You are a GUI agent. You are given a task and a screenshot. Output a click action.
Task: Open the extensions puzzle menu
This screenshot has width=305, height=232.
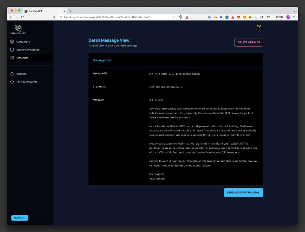coord(256,17)
